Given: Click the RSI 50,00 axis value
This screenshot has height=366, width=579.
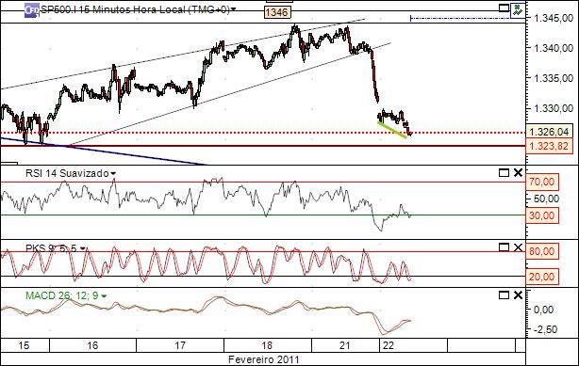Looking at the screenshot, I should tap(547, 199).
